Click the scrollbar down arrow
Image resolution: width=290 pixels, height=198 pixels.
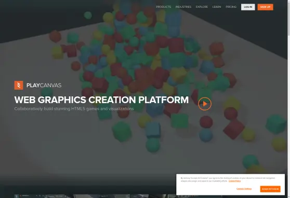[x=289, y=197]
